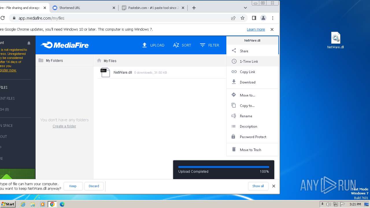Viewport: 370px width, 208px height.
Task: Dismiss the Chrome update notification bar
Action: click(x=272, y=29)
